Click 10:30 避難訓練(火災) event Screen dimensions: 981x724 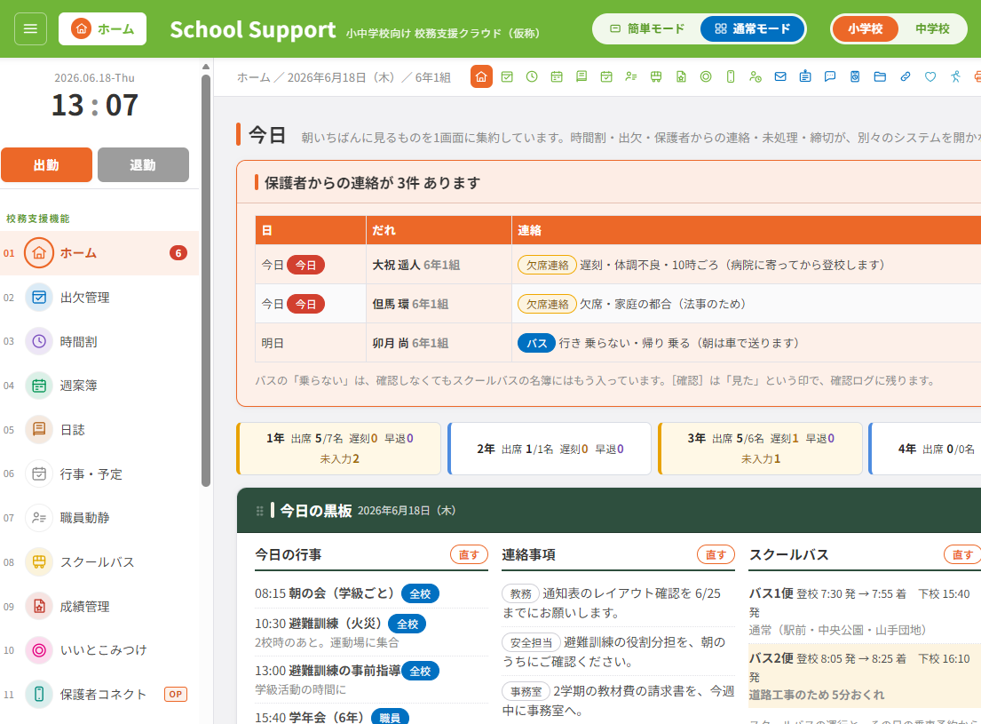(371, 632)
